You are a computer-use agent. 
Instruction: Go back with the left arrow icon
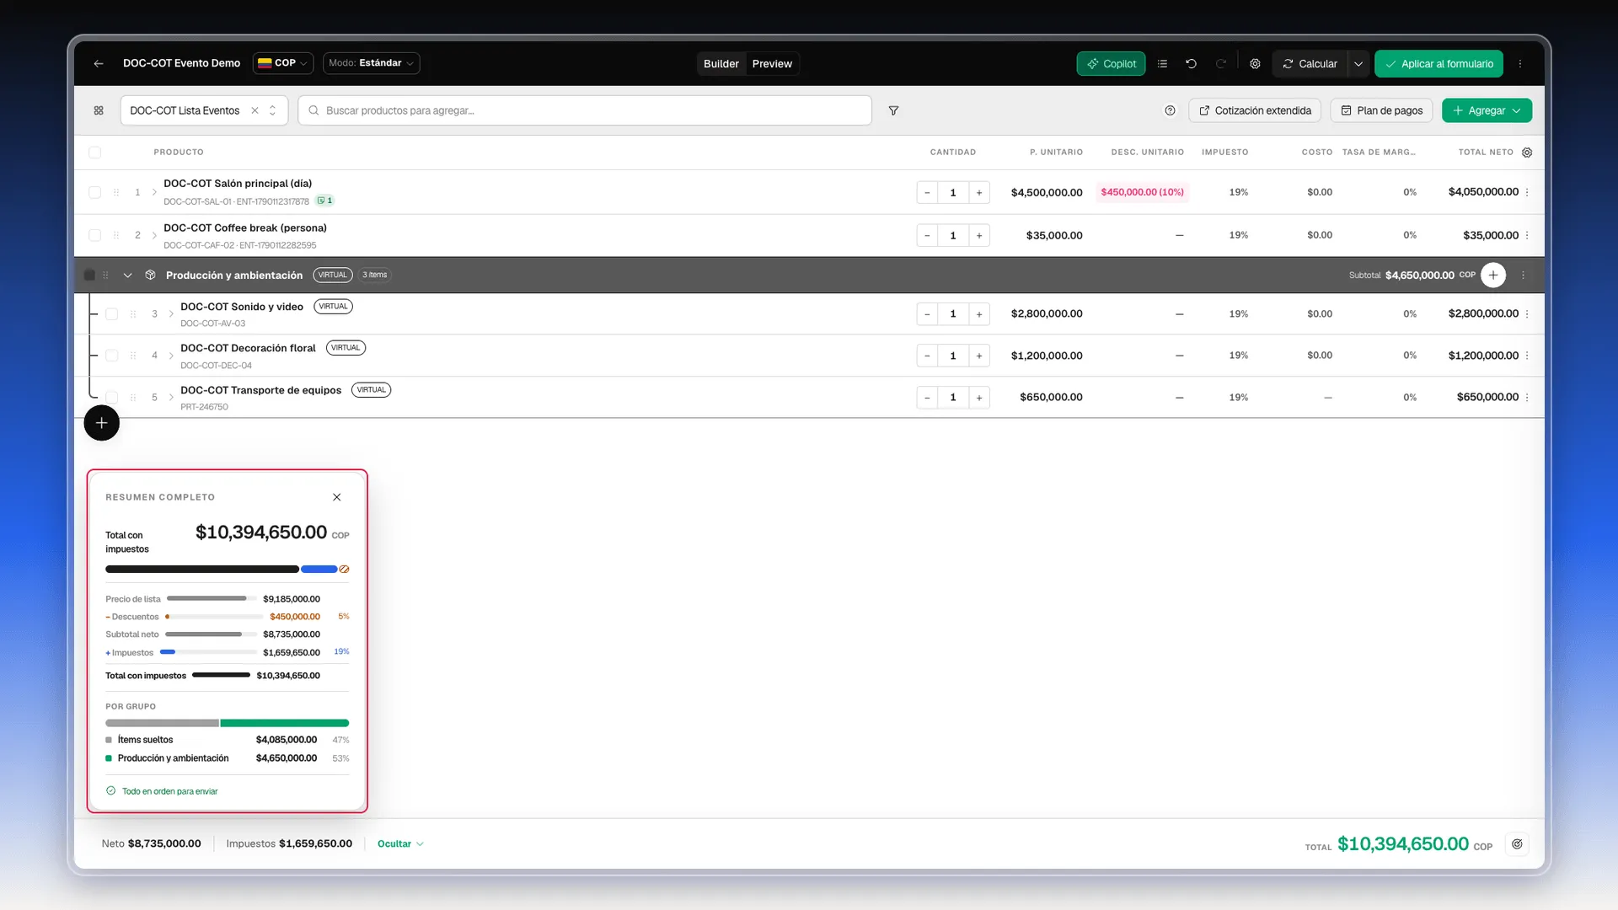pos(99,63)
